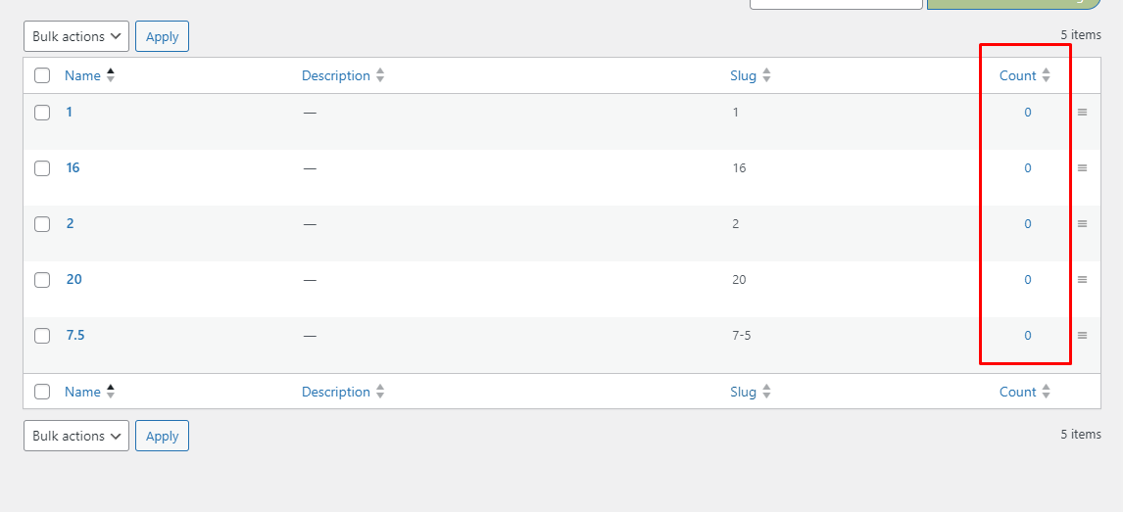Click drag handle icon for row 1

point(1083,113)
